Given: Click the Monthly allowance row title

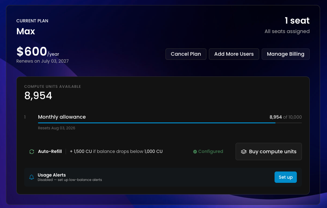Looking at the screenshot, I should point(62,117).
